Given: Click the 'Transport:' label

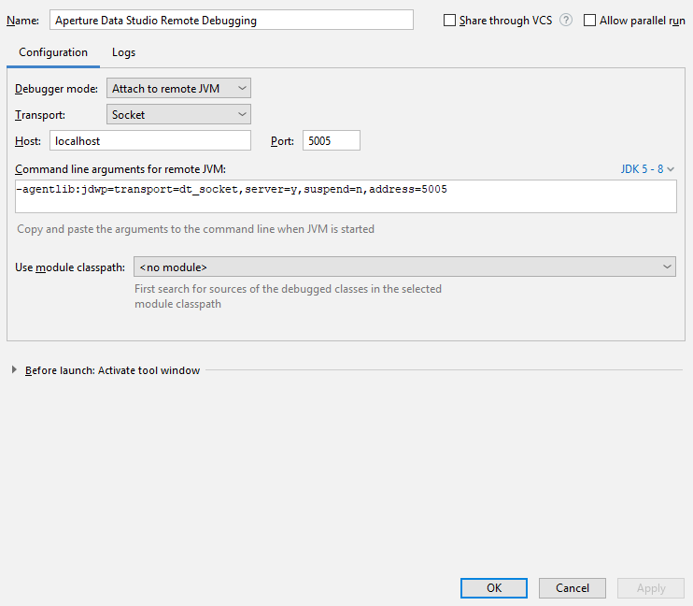Looking at the screenshot, I should coord(40,115).
